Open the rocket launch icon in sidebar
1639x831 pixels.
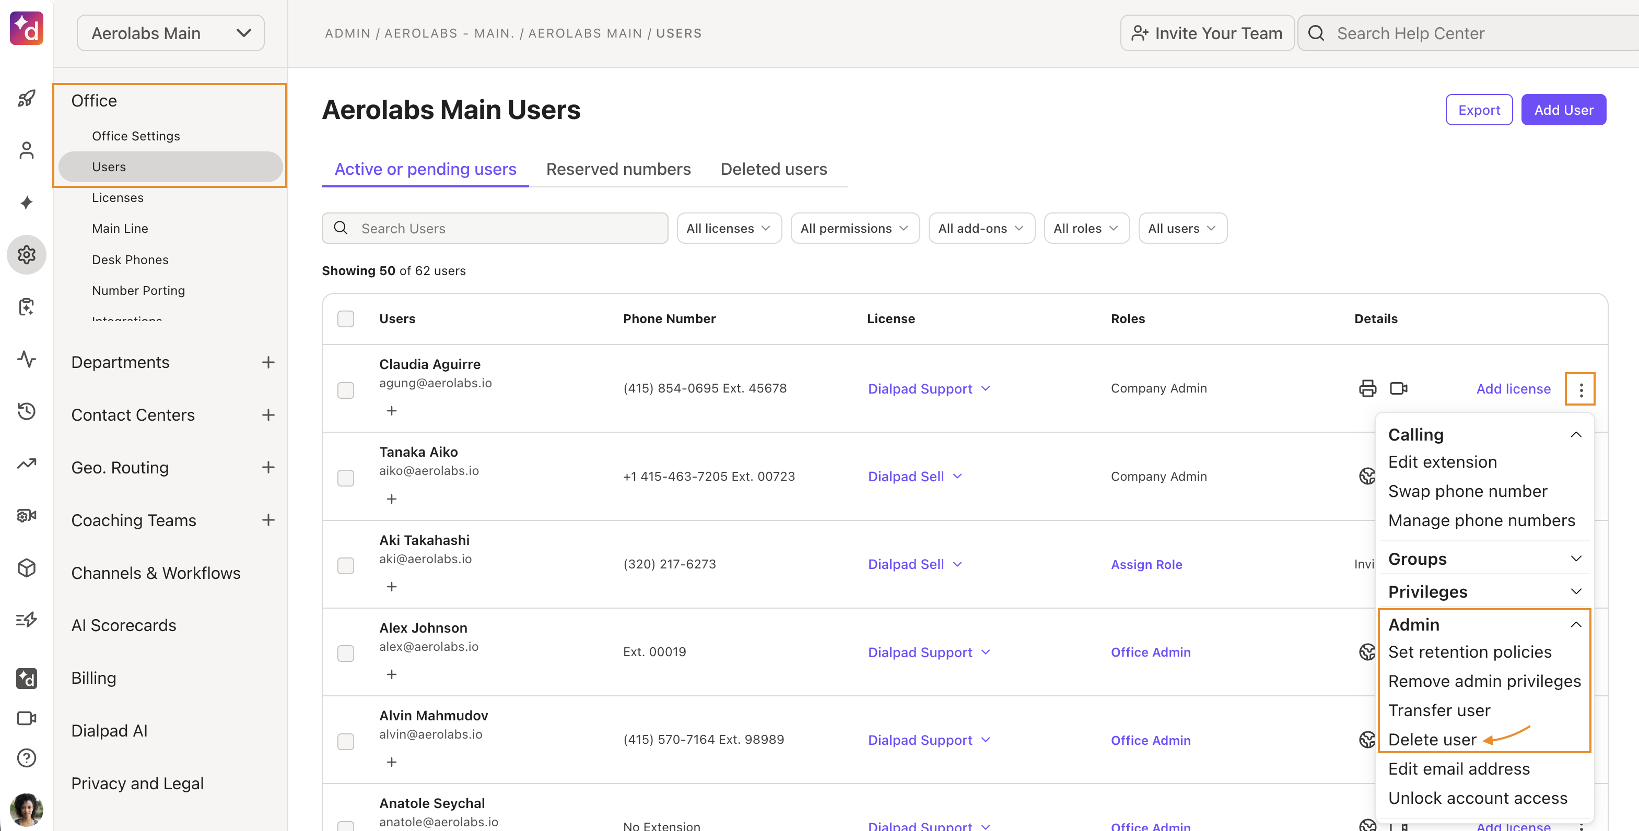tap(26, 99)
